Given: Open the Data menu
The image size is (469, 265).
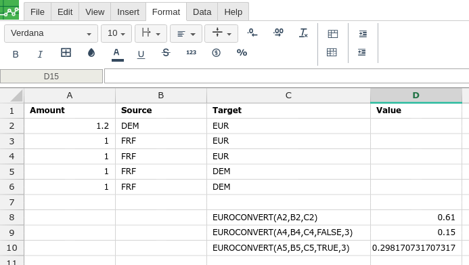Looking at the screenshot, I should click(202, 12).
